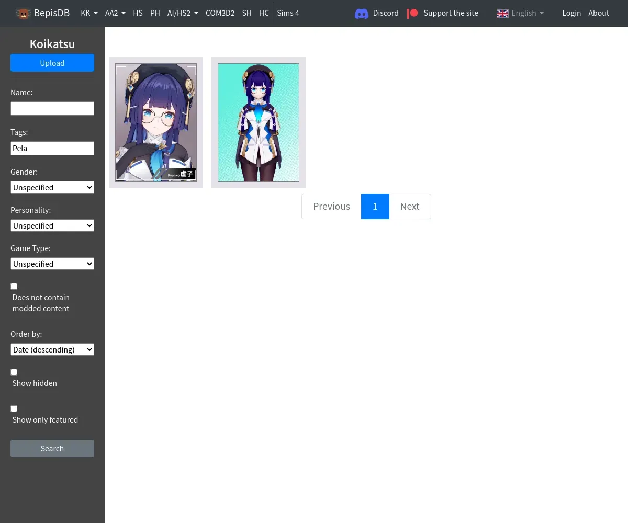The image size is (628, 523).
Task: Click the Search button
Action: pos(52,448)
